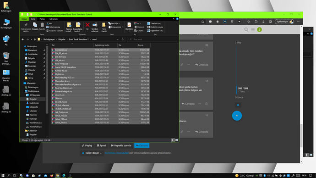Viewport: 316px width, 178px height.
Task: Click the blue Cevapla button
Action: tap(142, 145)
